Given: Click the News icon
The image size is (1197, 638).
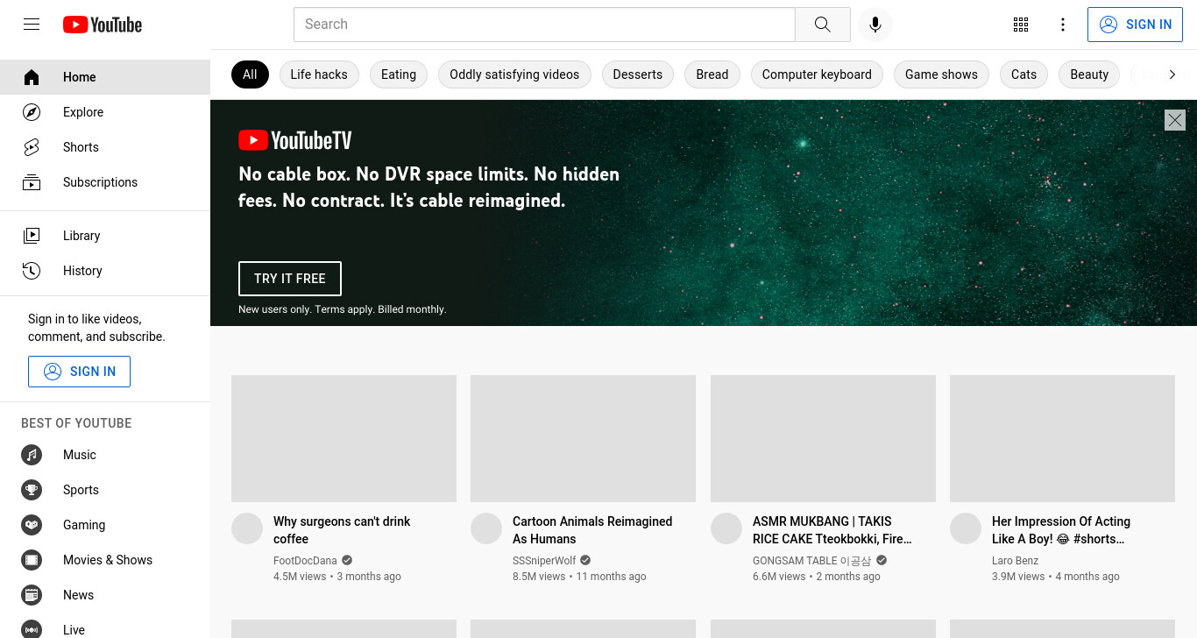Looking at the screenshot, I should pyautogui.click(x=32, y=595).
